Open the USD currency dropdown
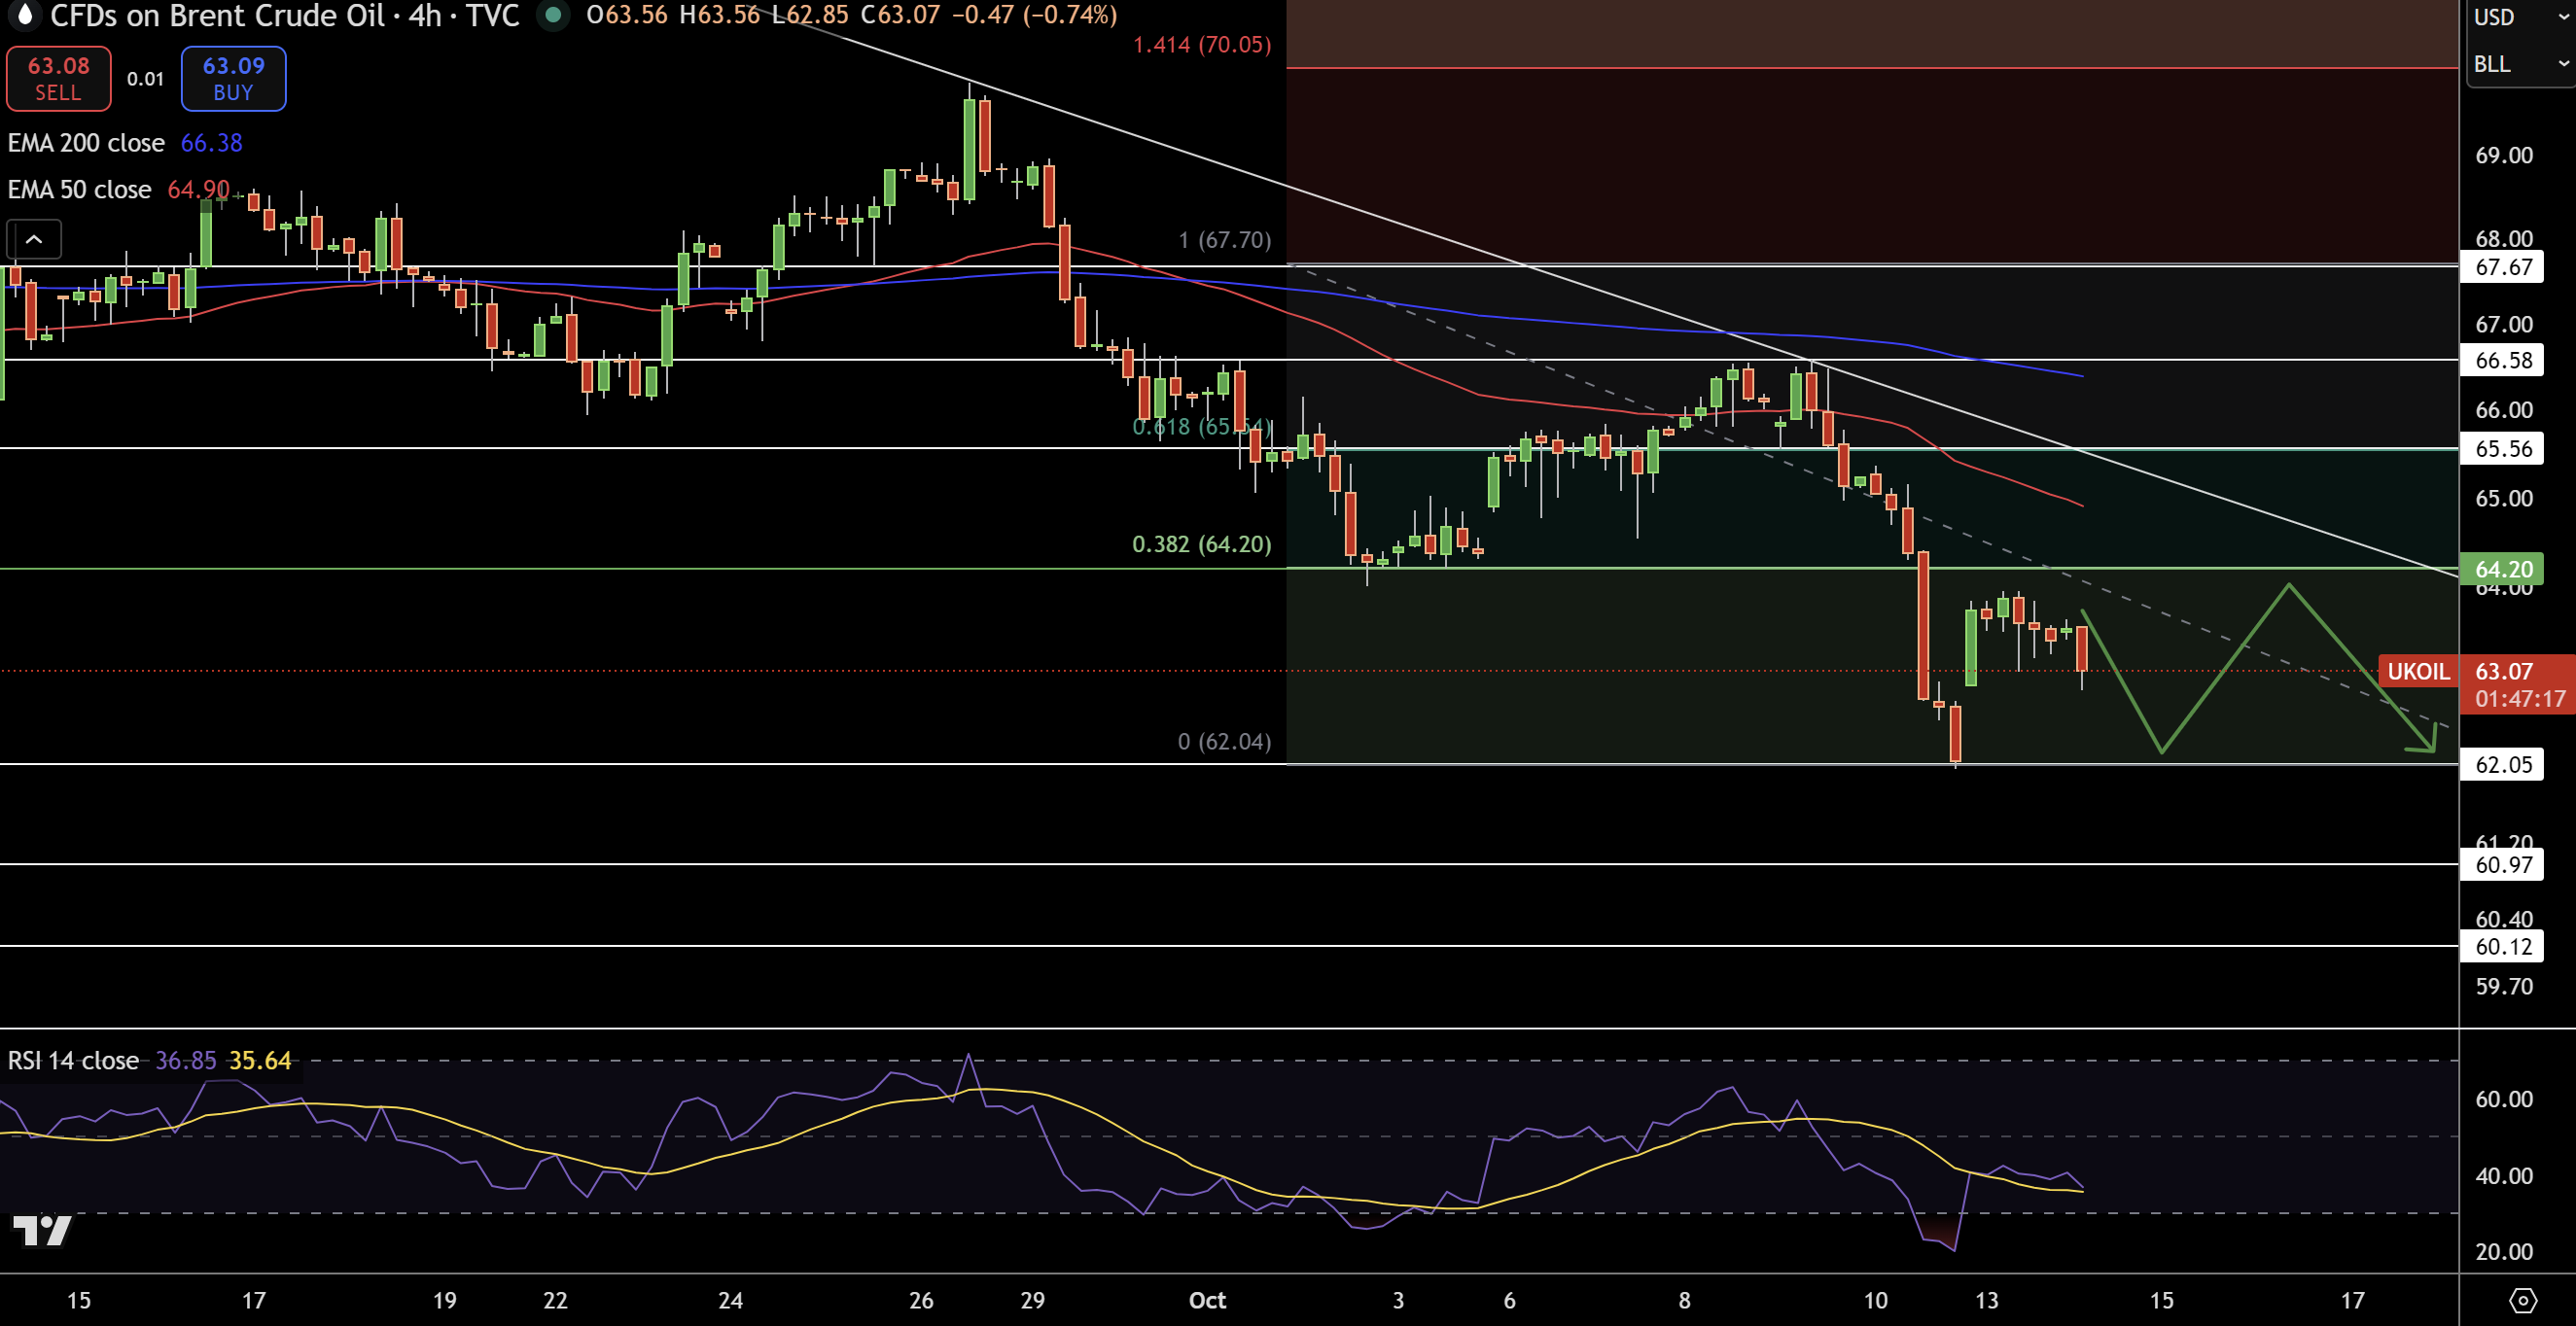2576x1326 pixels. pos(2519,17)
